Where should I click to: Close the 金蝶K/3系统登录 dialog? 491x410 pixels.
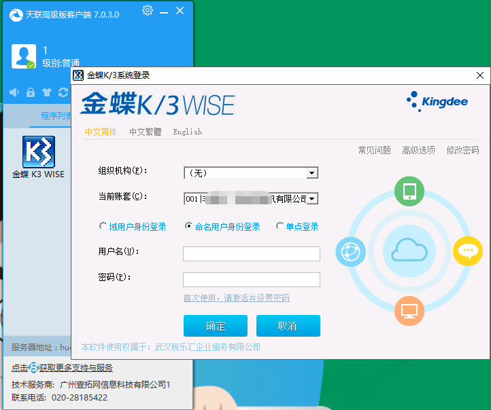(479, 75)
